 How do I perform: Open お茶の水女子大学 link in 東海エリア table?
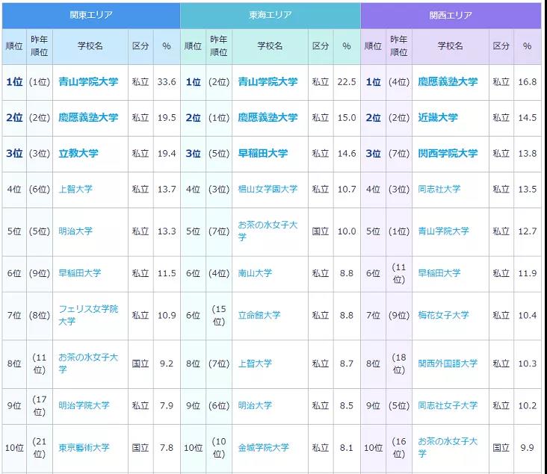pos(268,231)
